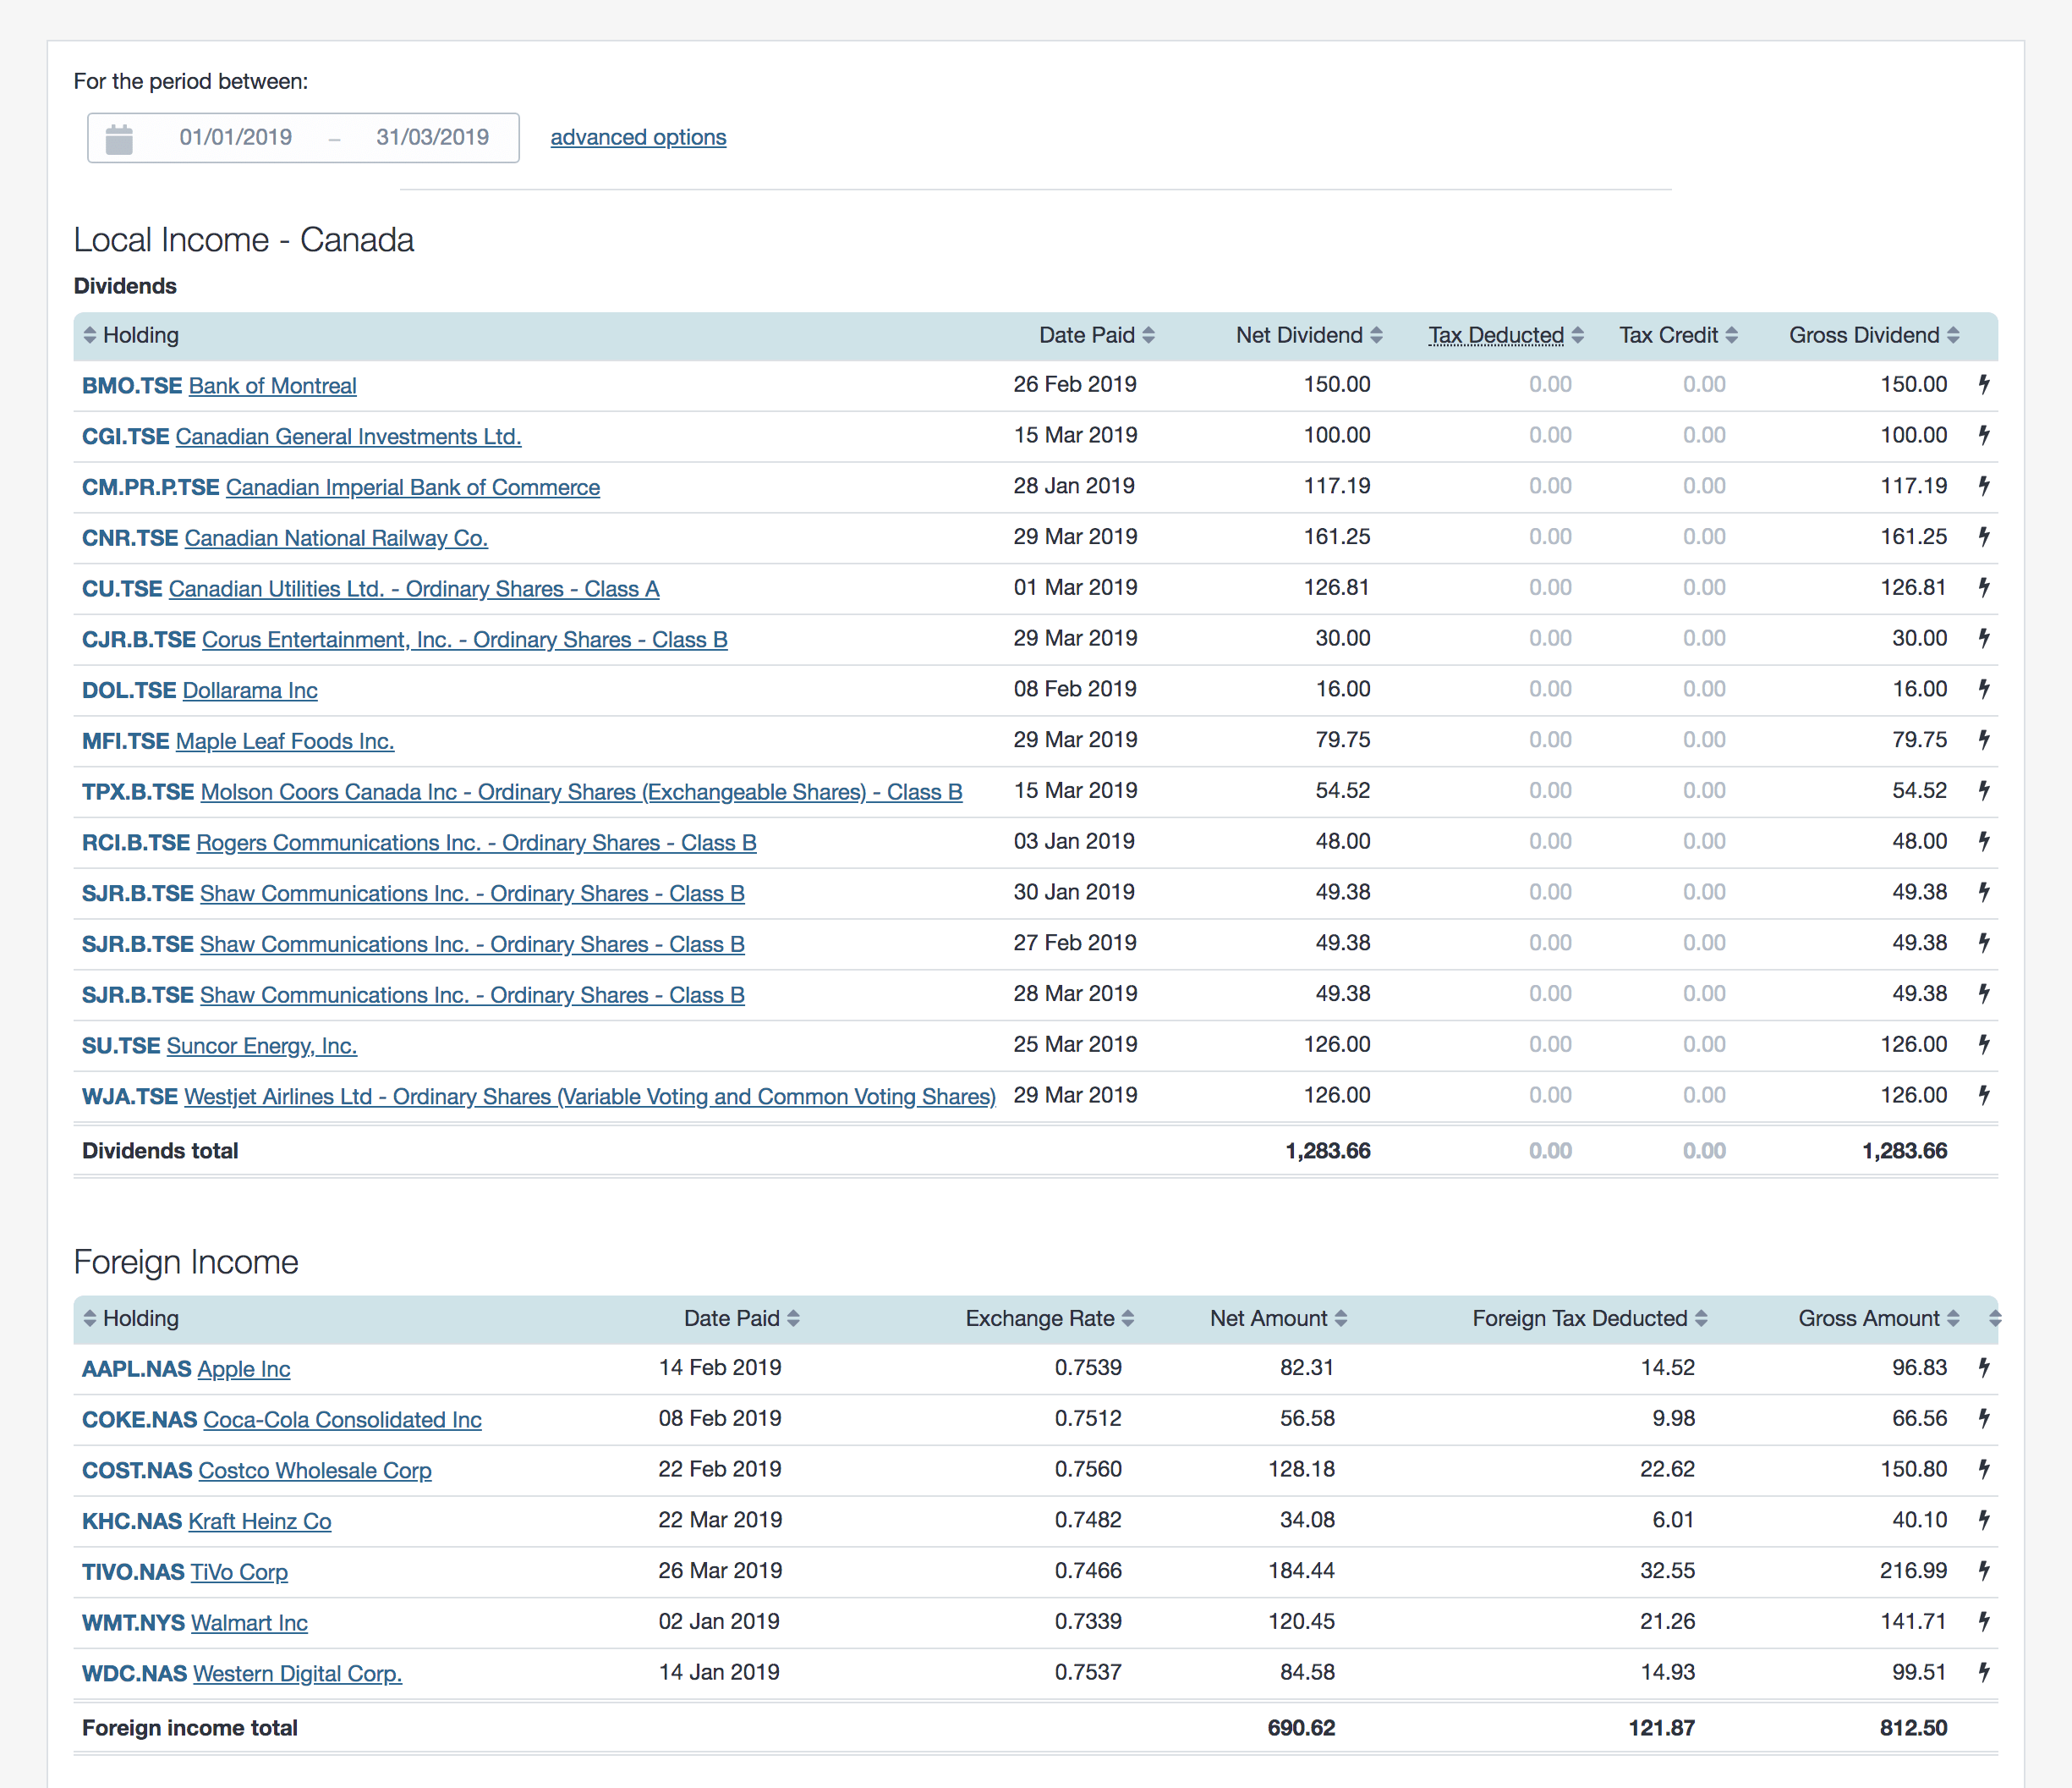The width and height of the screenshot is (2072, 1788).
Task: Click Dividends total net value 1,283.66
Action: click(1327, 1151)
